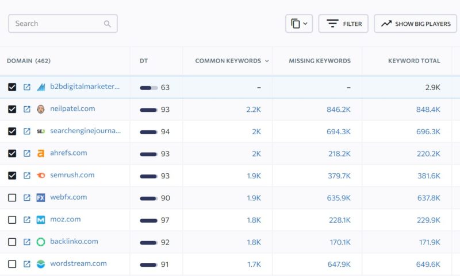Click the moz.com M favicon
Screen dimensions: 460x276
[x=41, y=220]
